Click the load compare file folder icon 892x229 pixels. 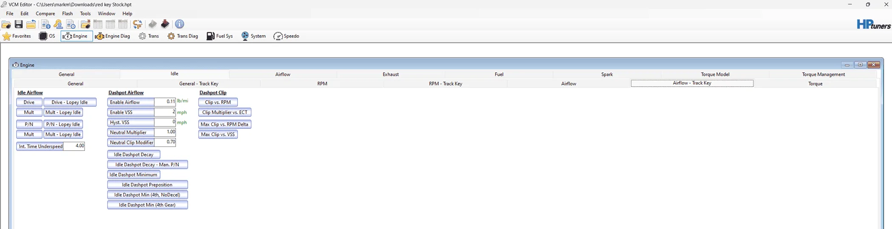(x=85, y=24)
